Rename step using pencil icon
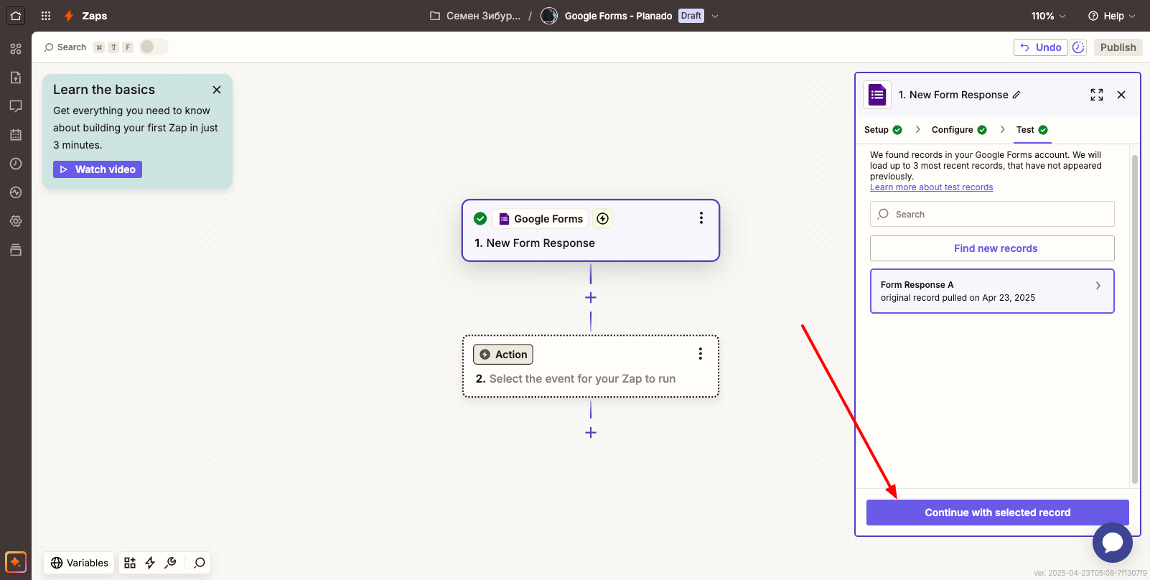Viewport: 1150px width, 580px height. pyautogui.click(x=1016, y=95)
